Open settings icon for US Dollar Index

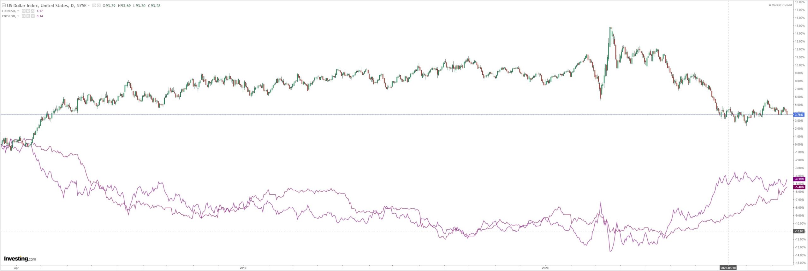(99, 6)
